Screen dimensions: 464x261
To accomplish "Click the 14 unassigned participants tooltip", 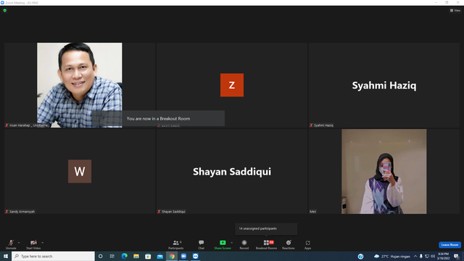I will click(x=266, y=229).
